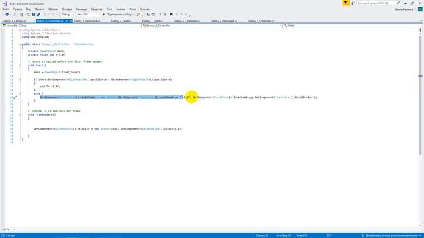Open the Start() member dropdown
Viewport: 424px width, 238px height.
pos(352,26)
